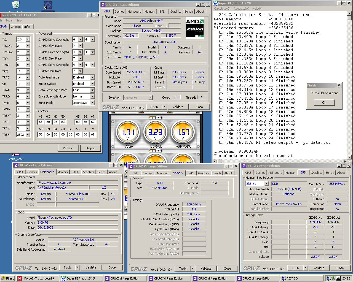353x282 pixels.
Task: Click right arrow above the VCore gauges
Action: 158,118
